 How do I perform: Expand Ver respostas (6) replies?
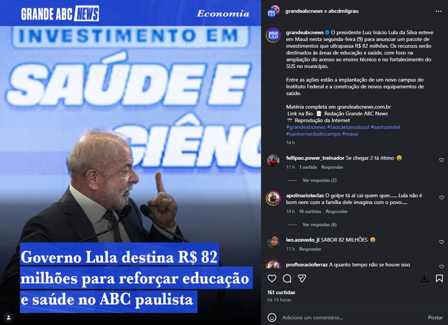pyautogui.click(x=319, y=225)
